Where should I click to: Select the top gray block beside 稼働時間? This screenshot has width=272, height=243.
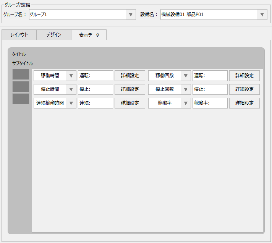coord(21,74)
